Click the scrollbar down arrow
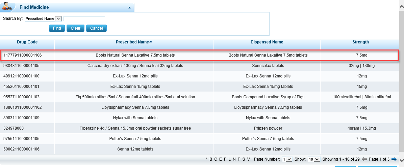The height and width of the screenshot is (167, 404). [401, 160]
